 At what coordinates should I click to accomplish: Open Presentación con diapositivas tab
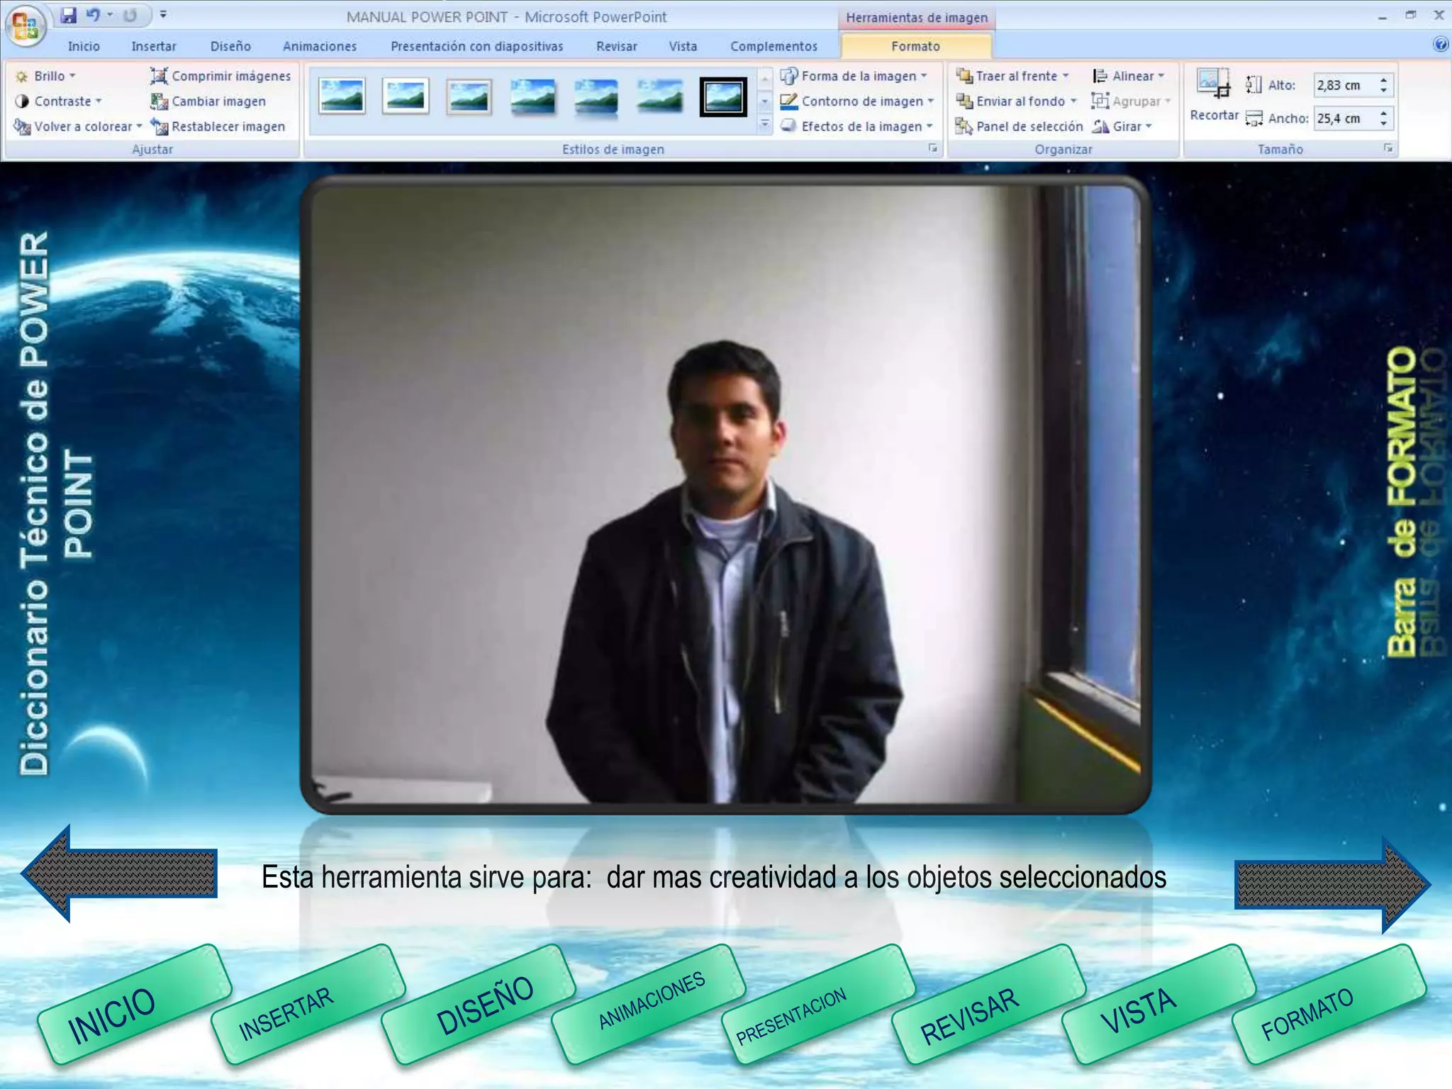[x=476, y=46]
